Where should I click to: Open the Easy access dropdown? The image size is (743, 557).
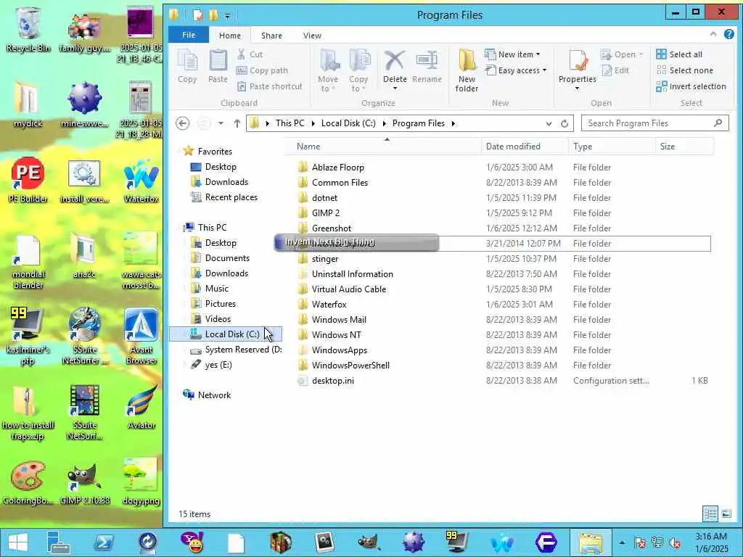[516, 70]
